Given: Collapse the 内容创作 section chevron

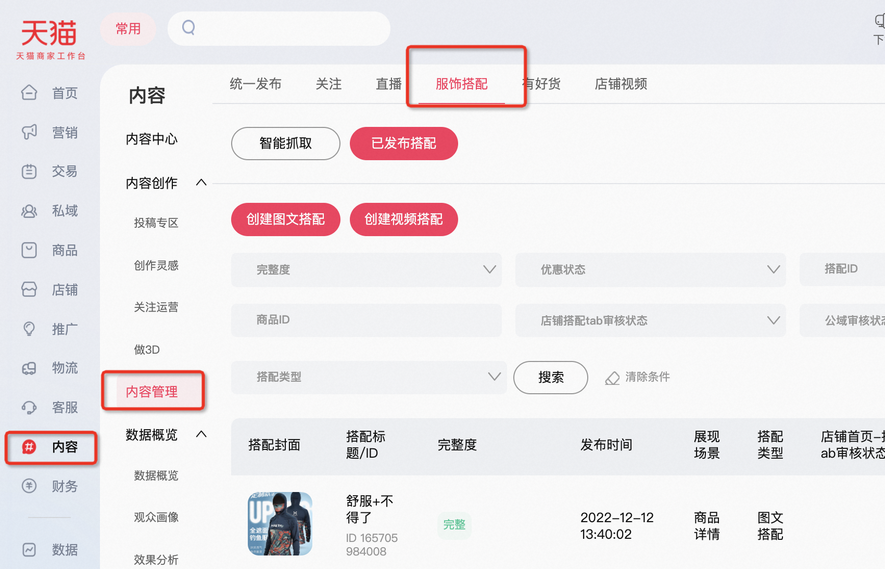Looking at the screenshot, I should click(x=201, y=183).
